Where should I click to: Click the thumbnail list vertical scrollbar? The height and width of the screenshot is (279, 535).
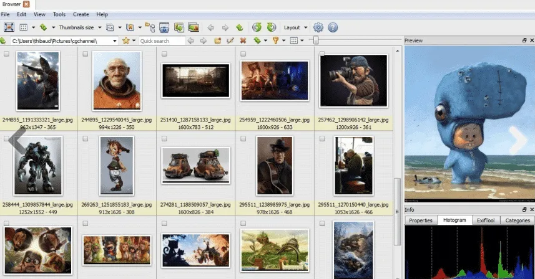[397, 211]
